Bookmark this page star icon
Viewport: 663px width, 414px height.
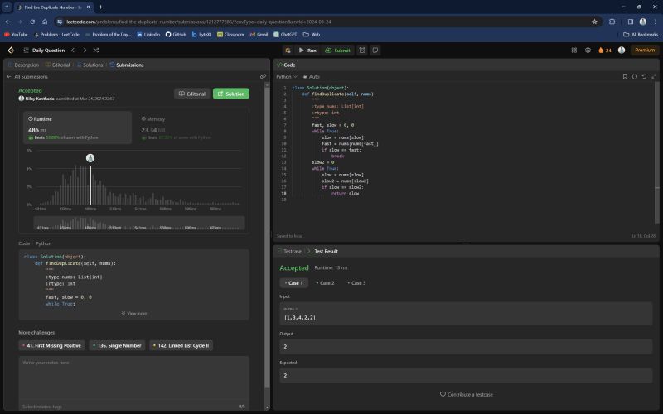[594, 22]
